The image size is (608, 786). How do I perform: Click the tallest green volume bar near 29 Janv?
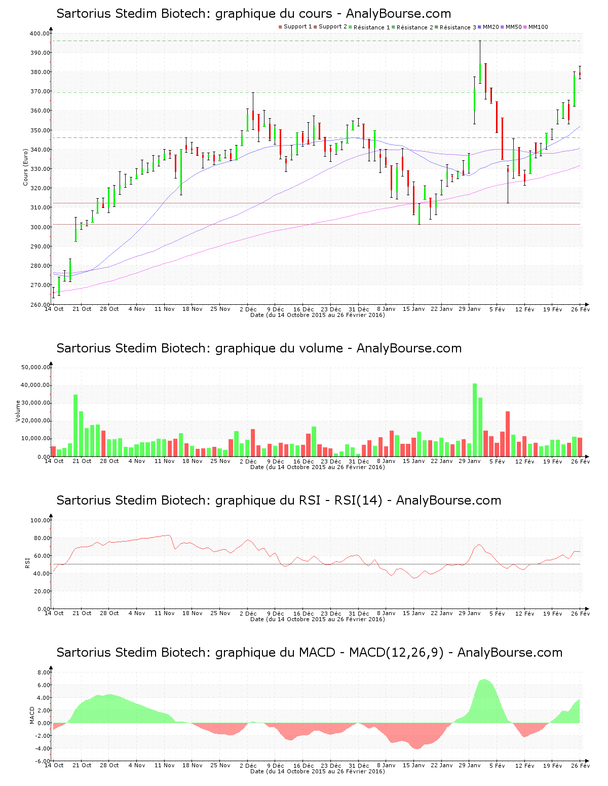475,420
